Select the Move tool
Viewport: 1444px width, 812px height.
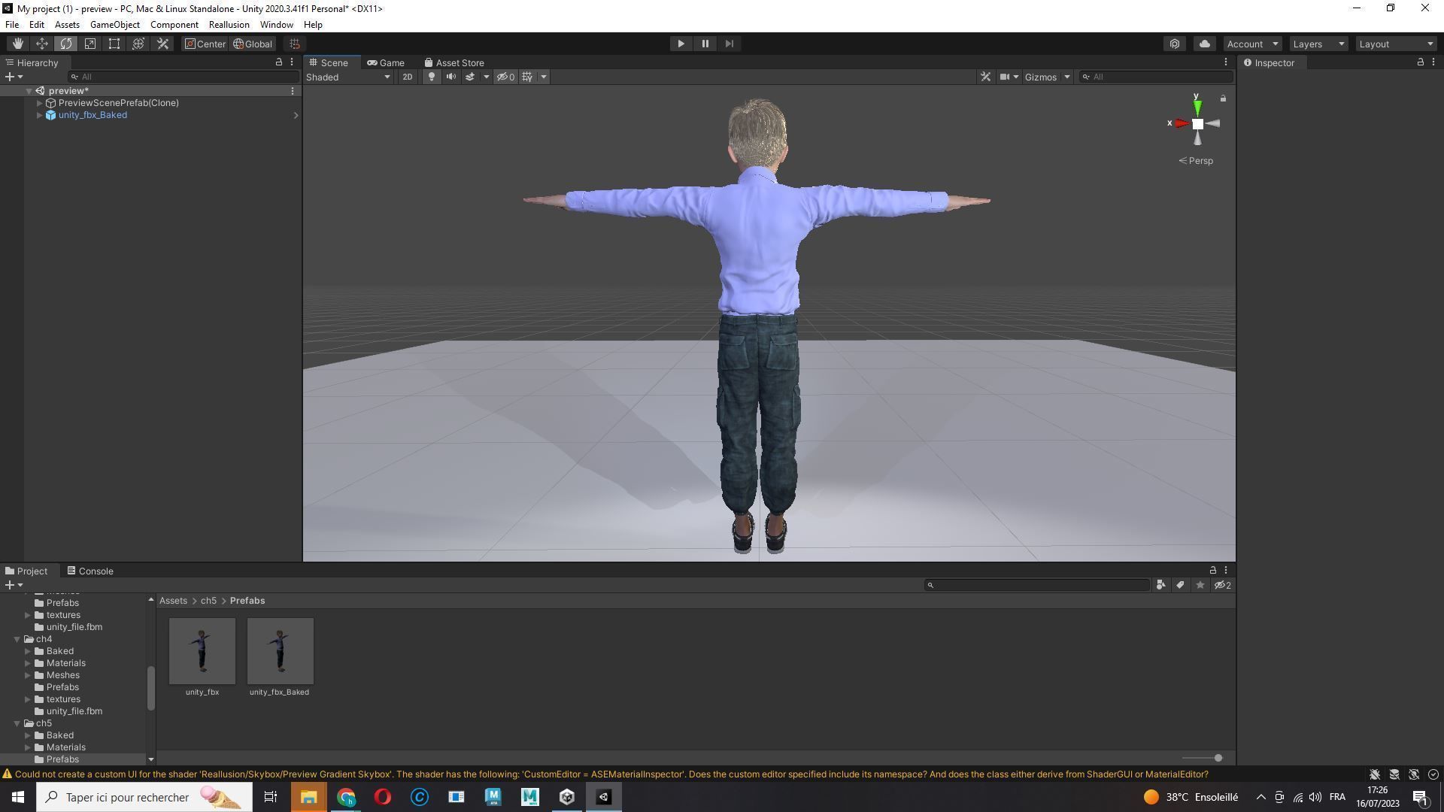click(42, 44)
